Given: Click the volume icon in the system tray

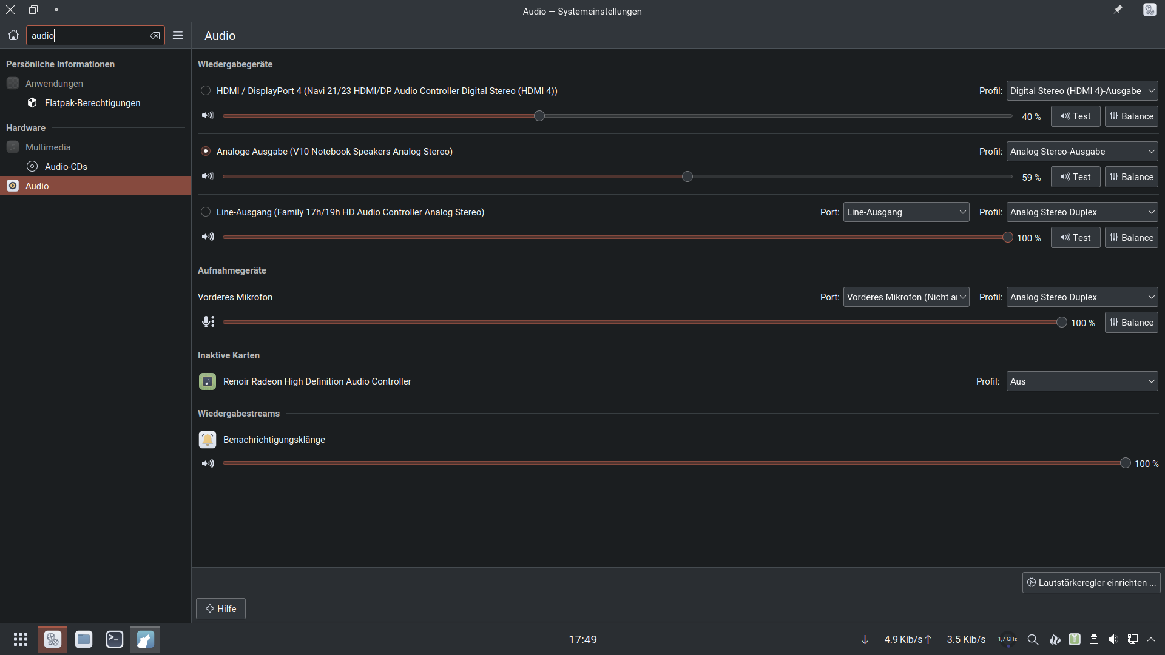Looking at the screenshot, I should 1113,639.
